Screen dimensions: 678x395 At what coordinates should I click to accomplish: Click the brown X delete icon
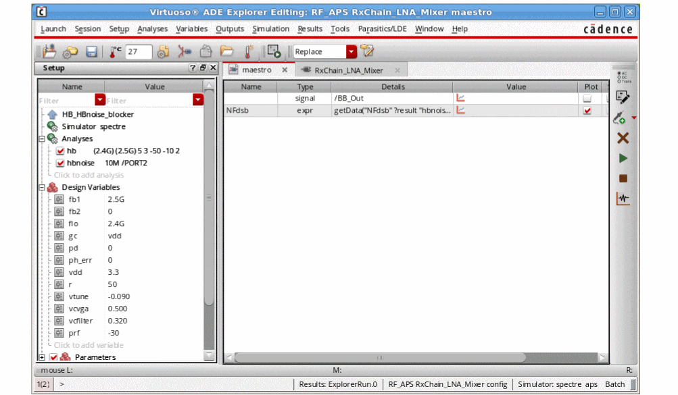pyautogui.click(x=623, y=138)
